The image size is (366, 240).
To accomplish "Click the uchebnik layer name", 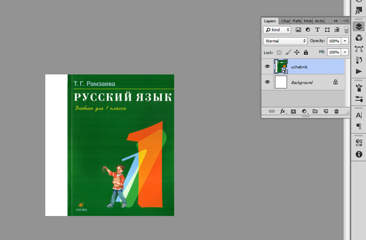I will pos(299,67).
